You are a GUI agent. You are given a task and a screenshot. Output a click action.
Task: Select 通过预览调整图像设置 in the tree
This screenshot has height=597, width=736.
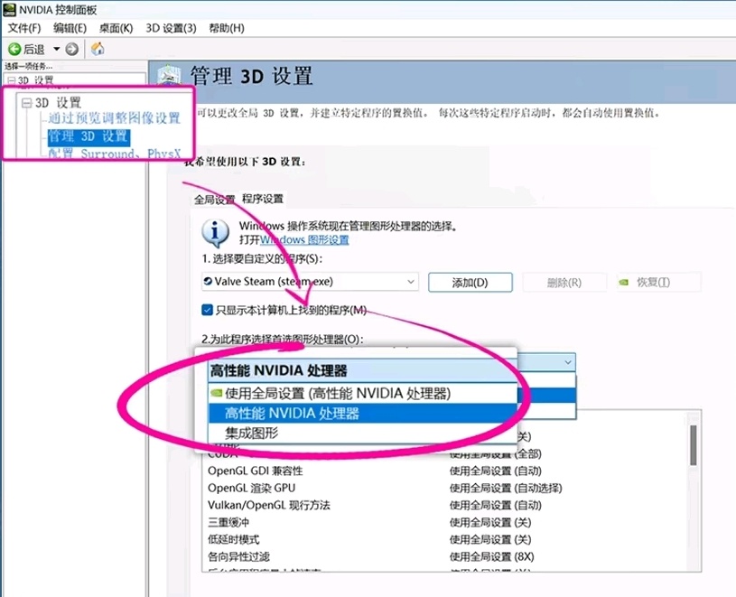(x=115, y=118)
